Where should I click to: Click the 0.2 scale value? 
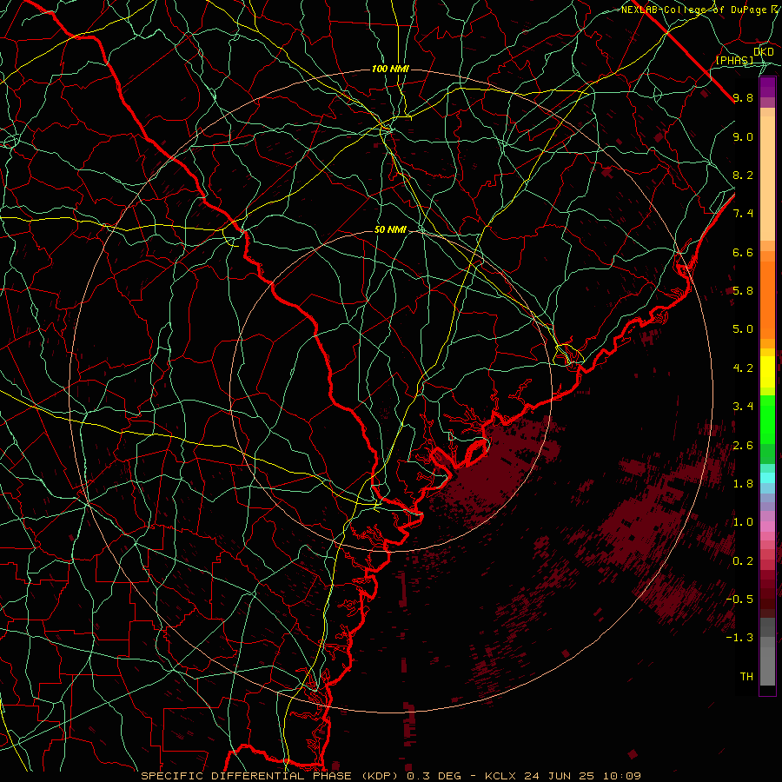743,561
